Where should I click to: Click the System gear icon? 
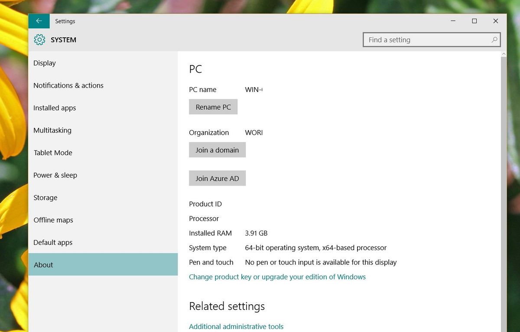[39, 40]
